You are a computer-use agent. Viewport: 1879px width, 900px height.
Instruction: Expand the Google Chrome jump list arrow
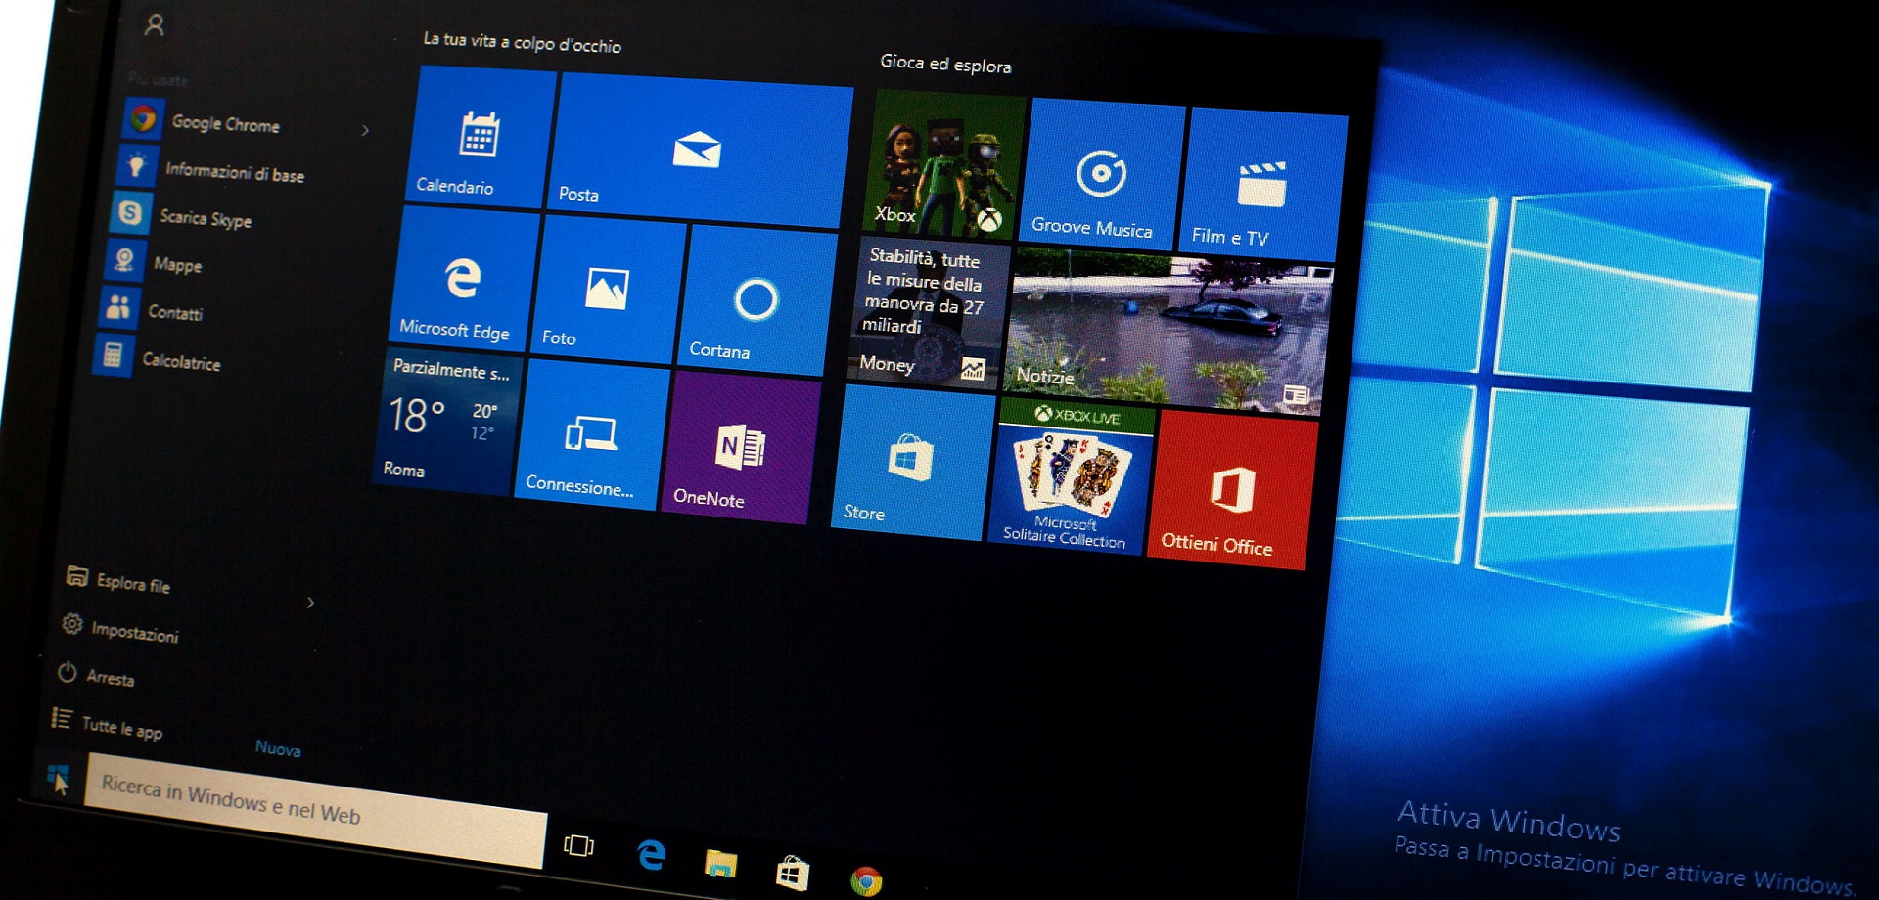coord(365,130)
